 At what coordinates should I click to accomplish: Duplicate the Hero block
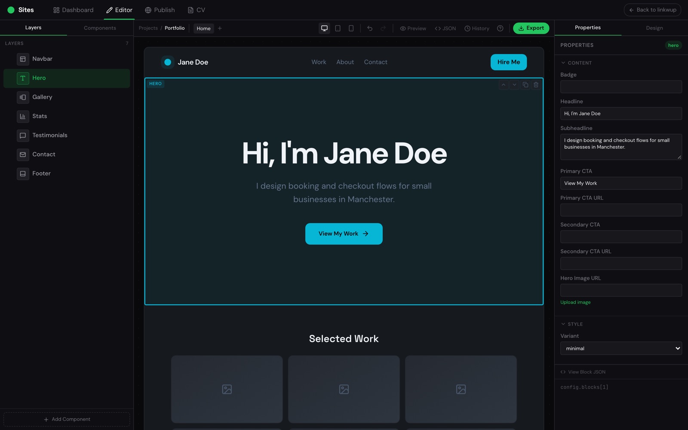pyautogui.click(x=525, y=85)
